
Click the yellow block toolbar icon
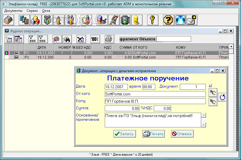pos(137,20)
